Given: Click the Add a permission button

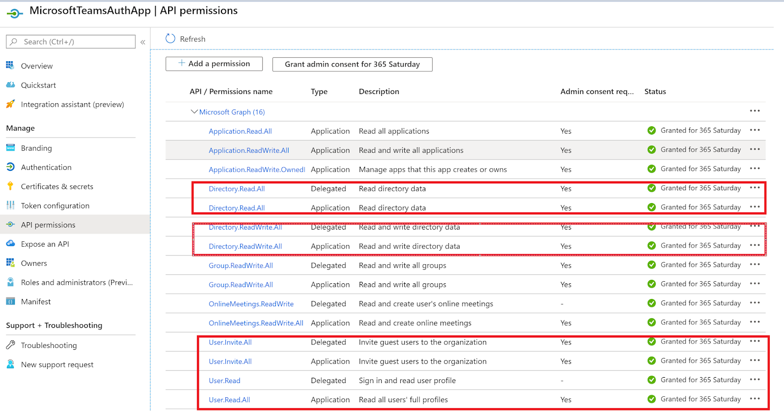Looking at the screenshot, I should tap(214, 64).
